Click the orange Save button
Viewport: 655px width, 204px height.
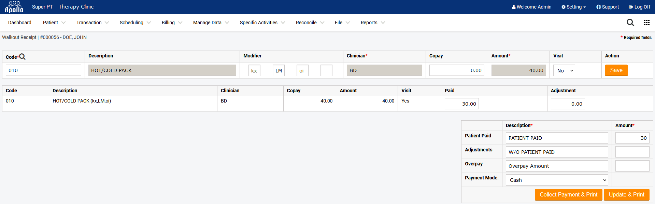click(x=616, y=70)
